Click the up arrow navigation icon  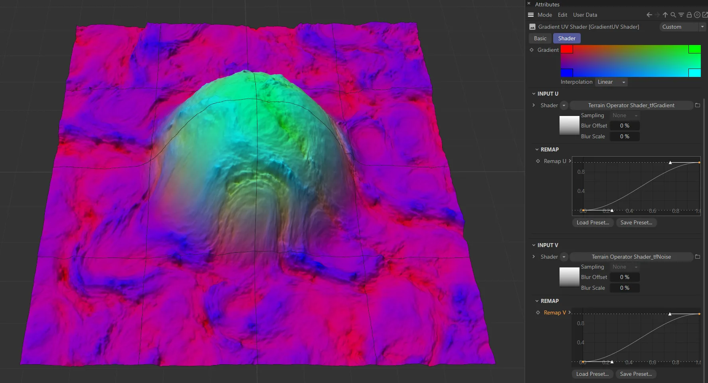click(x=665, y=15)
